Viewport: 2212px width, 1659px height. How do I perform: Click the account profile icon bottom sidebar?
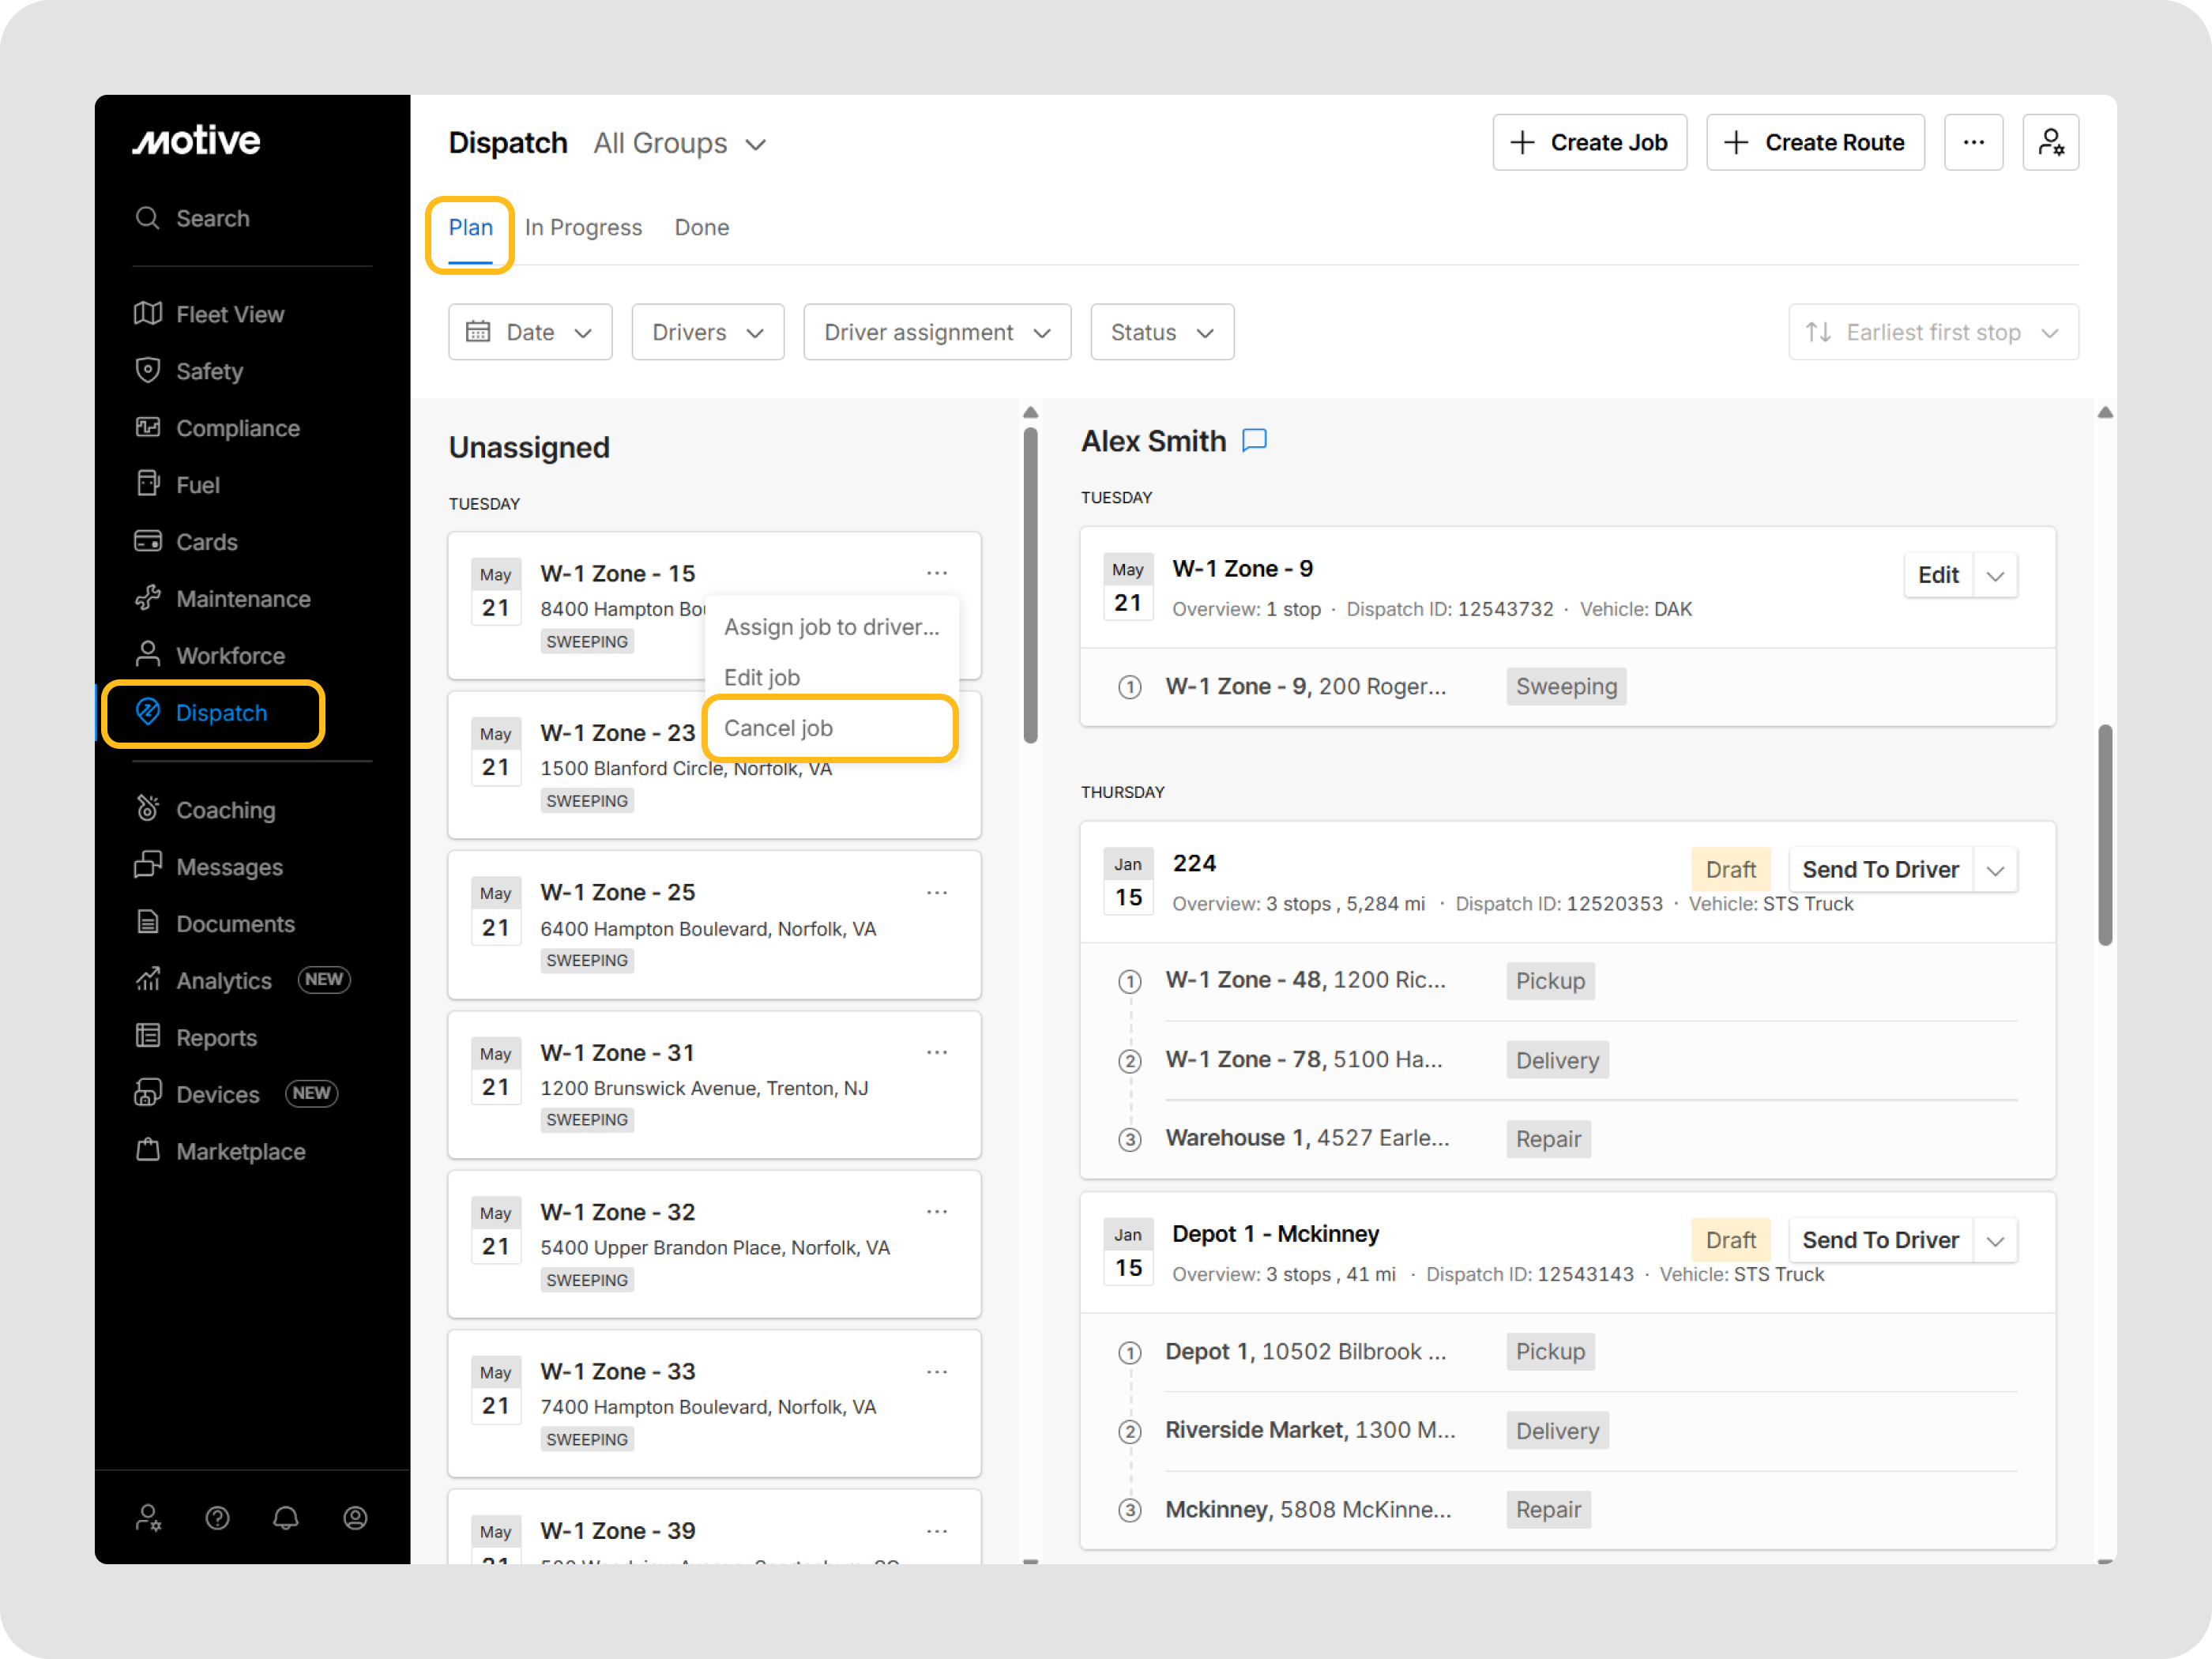[x=355, y=1518]
